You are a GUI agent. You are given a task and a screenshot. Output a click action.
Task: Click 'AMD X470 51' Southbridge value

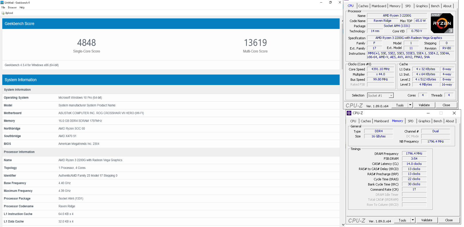point(67,136)
